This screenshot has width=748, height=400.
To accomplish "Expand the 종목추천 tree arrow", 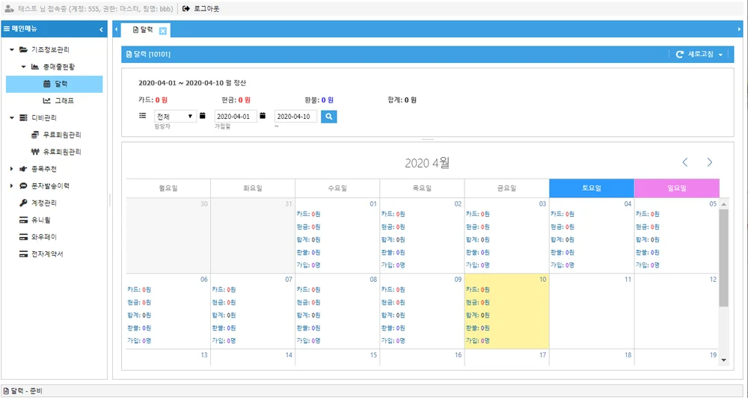I will 12,169.
